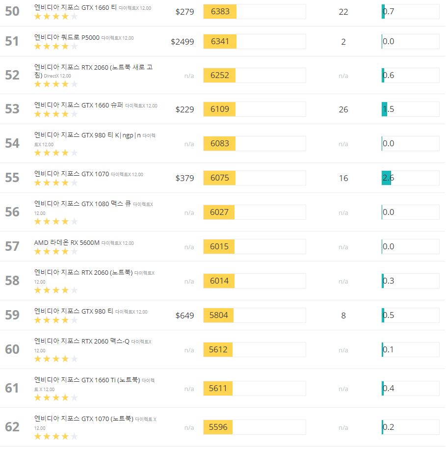Image resolution: width=446 pixels, height=449 pixels.
Task: Click the stars under the GTX 1660 Super
Action: coord(56,114)
